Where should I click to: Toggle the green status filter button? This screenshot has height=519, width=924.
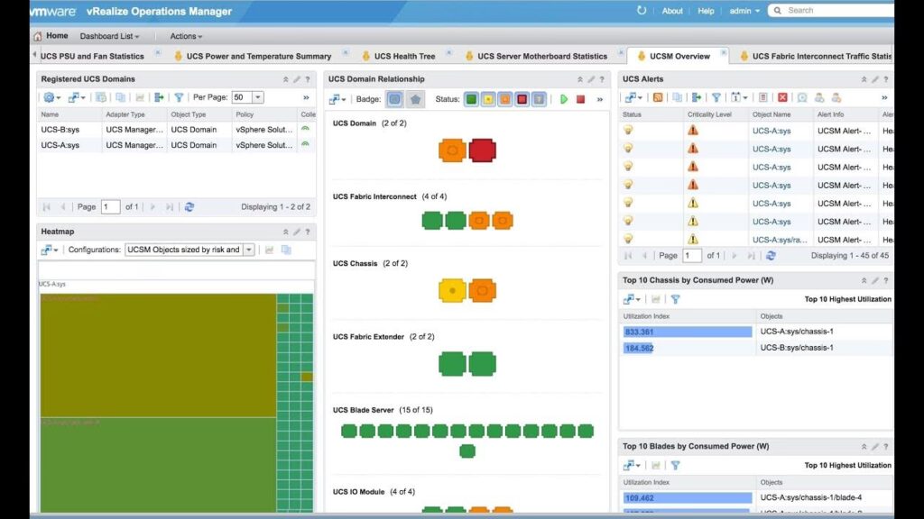(471, 99)
